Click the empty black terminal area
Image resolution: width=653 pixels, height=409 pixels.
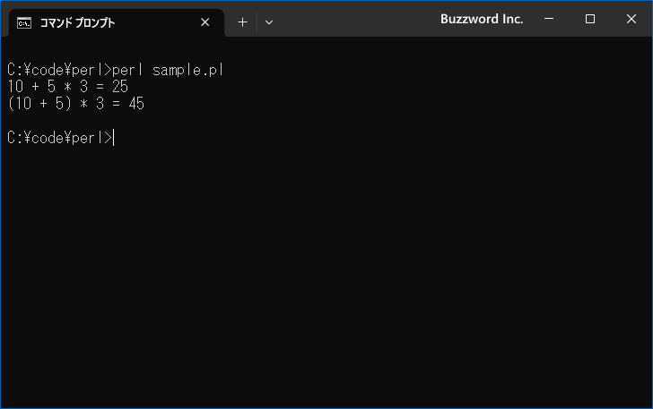coord(326,270)
